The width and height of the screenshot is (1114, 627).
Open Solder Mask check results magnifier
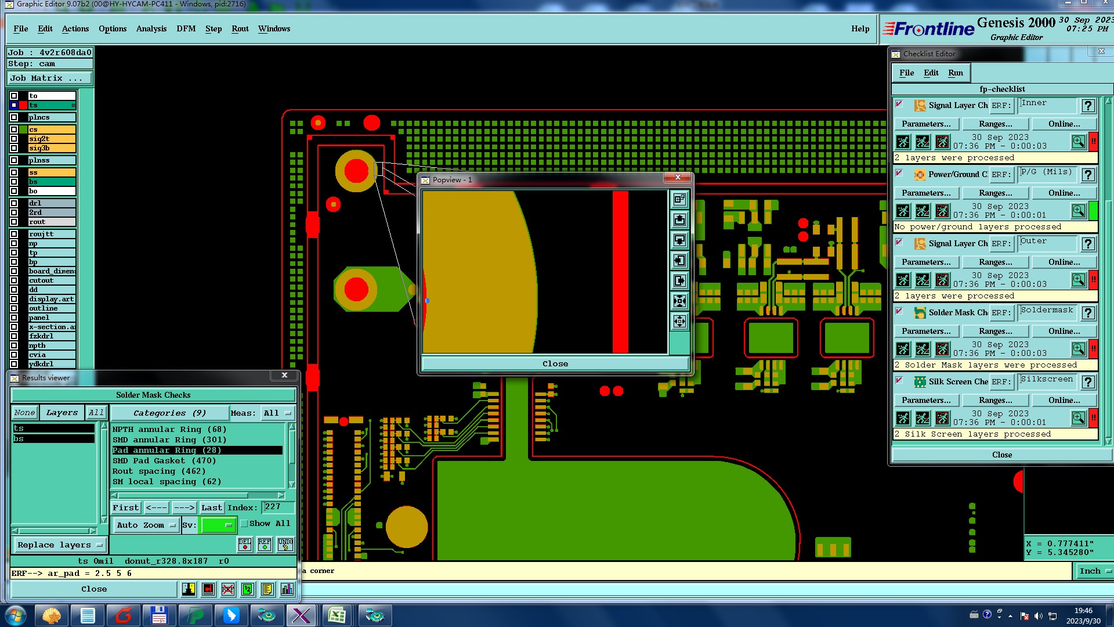(1078, 349)
